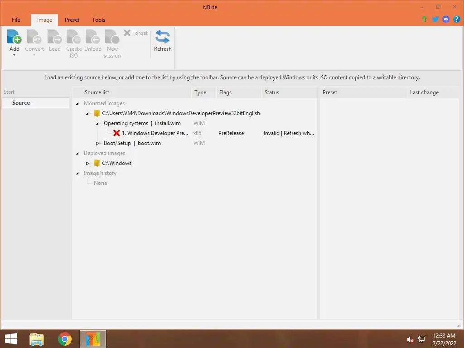Click the Unload toolbar icon
This screenshot has height=348, width=464.
tap(92, 37)
